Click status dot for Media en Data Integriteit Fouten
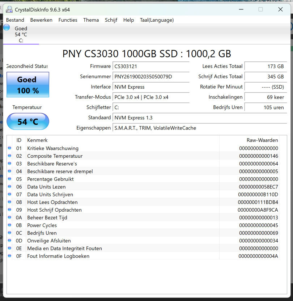Viewport: 293px width, 301px height. tap(9, 248)
